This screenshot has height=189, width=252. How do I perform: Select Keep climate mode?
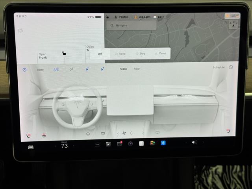pyautogui.click(x=120, y=54)
